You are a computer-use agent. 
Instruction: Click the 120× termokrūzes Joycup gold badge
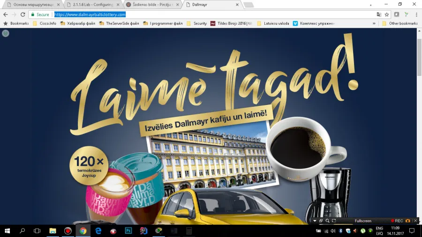(89, 165)
